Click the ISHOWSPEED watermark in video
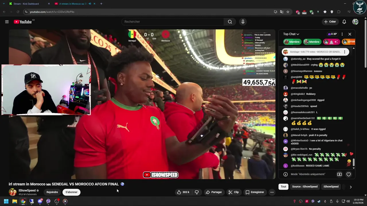This screenshot has width=367, height=206. 161,175
